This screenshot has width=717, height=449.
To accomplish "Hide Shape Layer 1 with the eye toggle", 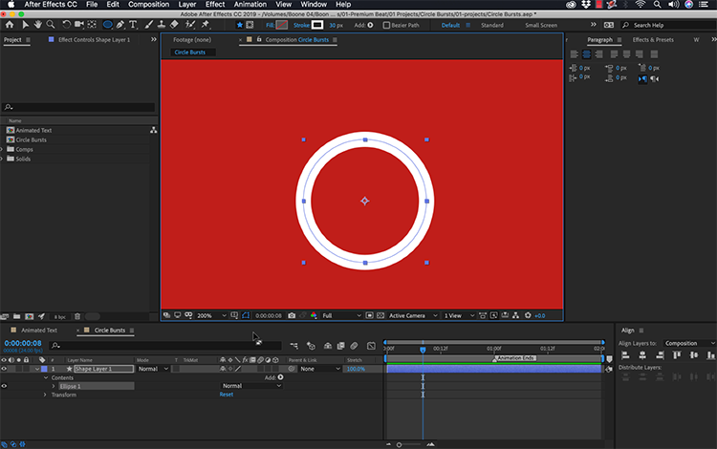I will (4, 369).
